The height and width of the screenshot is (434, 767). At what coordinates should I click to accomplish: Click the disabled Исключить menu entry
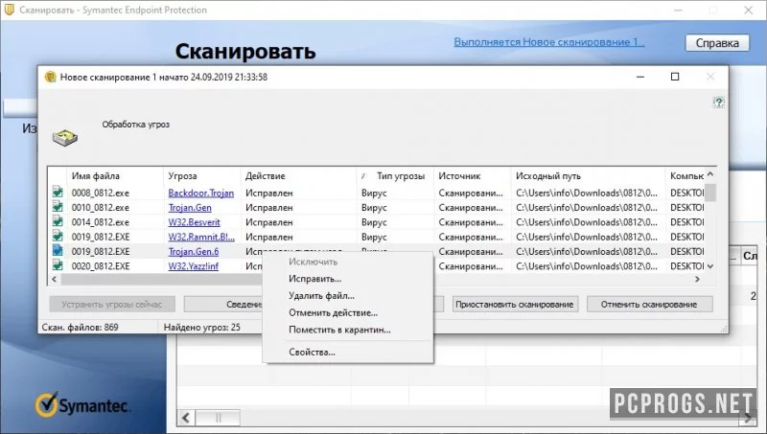click(x=314, y=262)
